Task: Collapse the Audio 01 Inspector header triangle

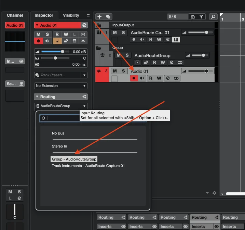Action: tap(37, 25)
